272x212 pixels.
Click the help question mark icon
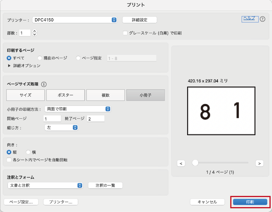(x=262, y=19)
